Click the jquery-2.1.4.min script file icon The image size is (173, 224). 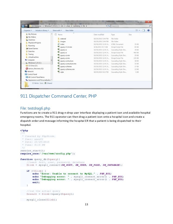coord(59,47)
